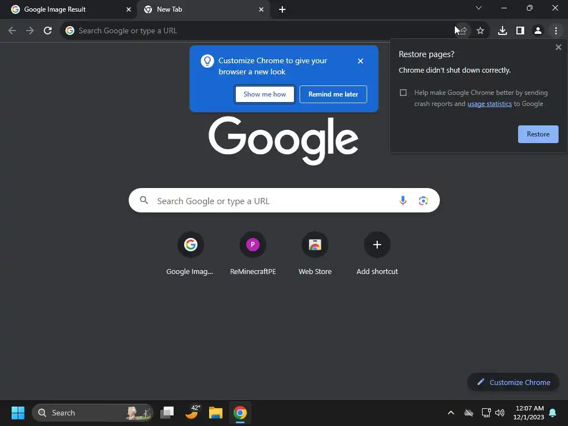Open a new tab with the plus button

coord(282,9)
